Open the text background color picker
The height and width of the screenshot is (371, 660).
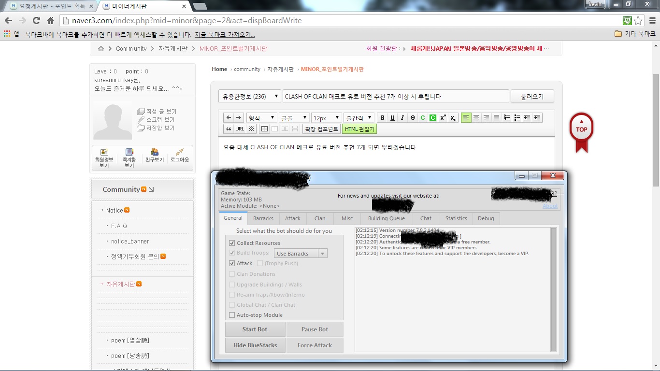tap(433, 118)
